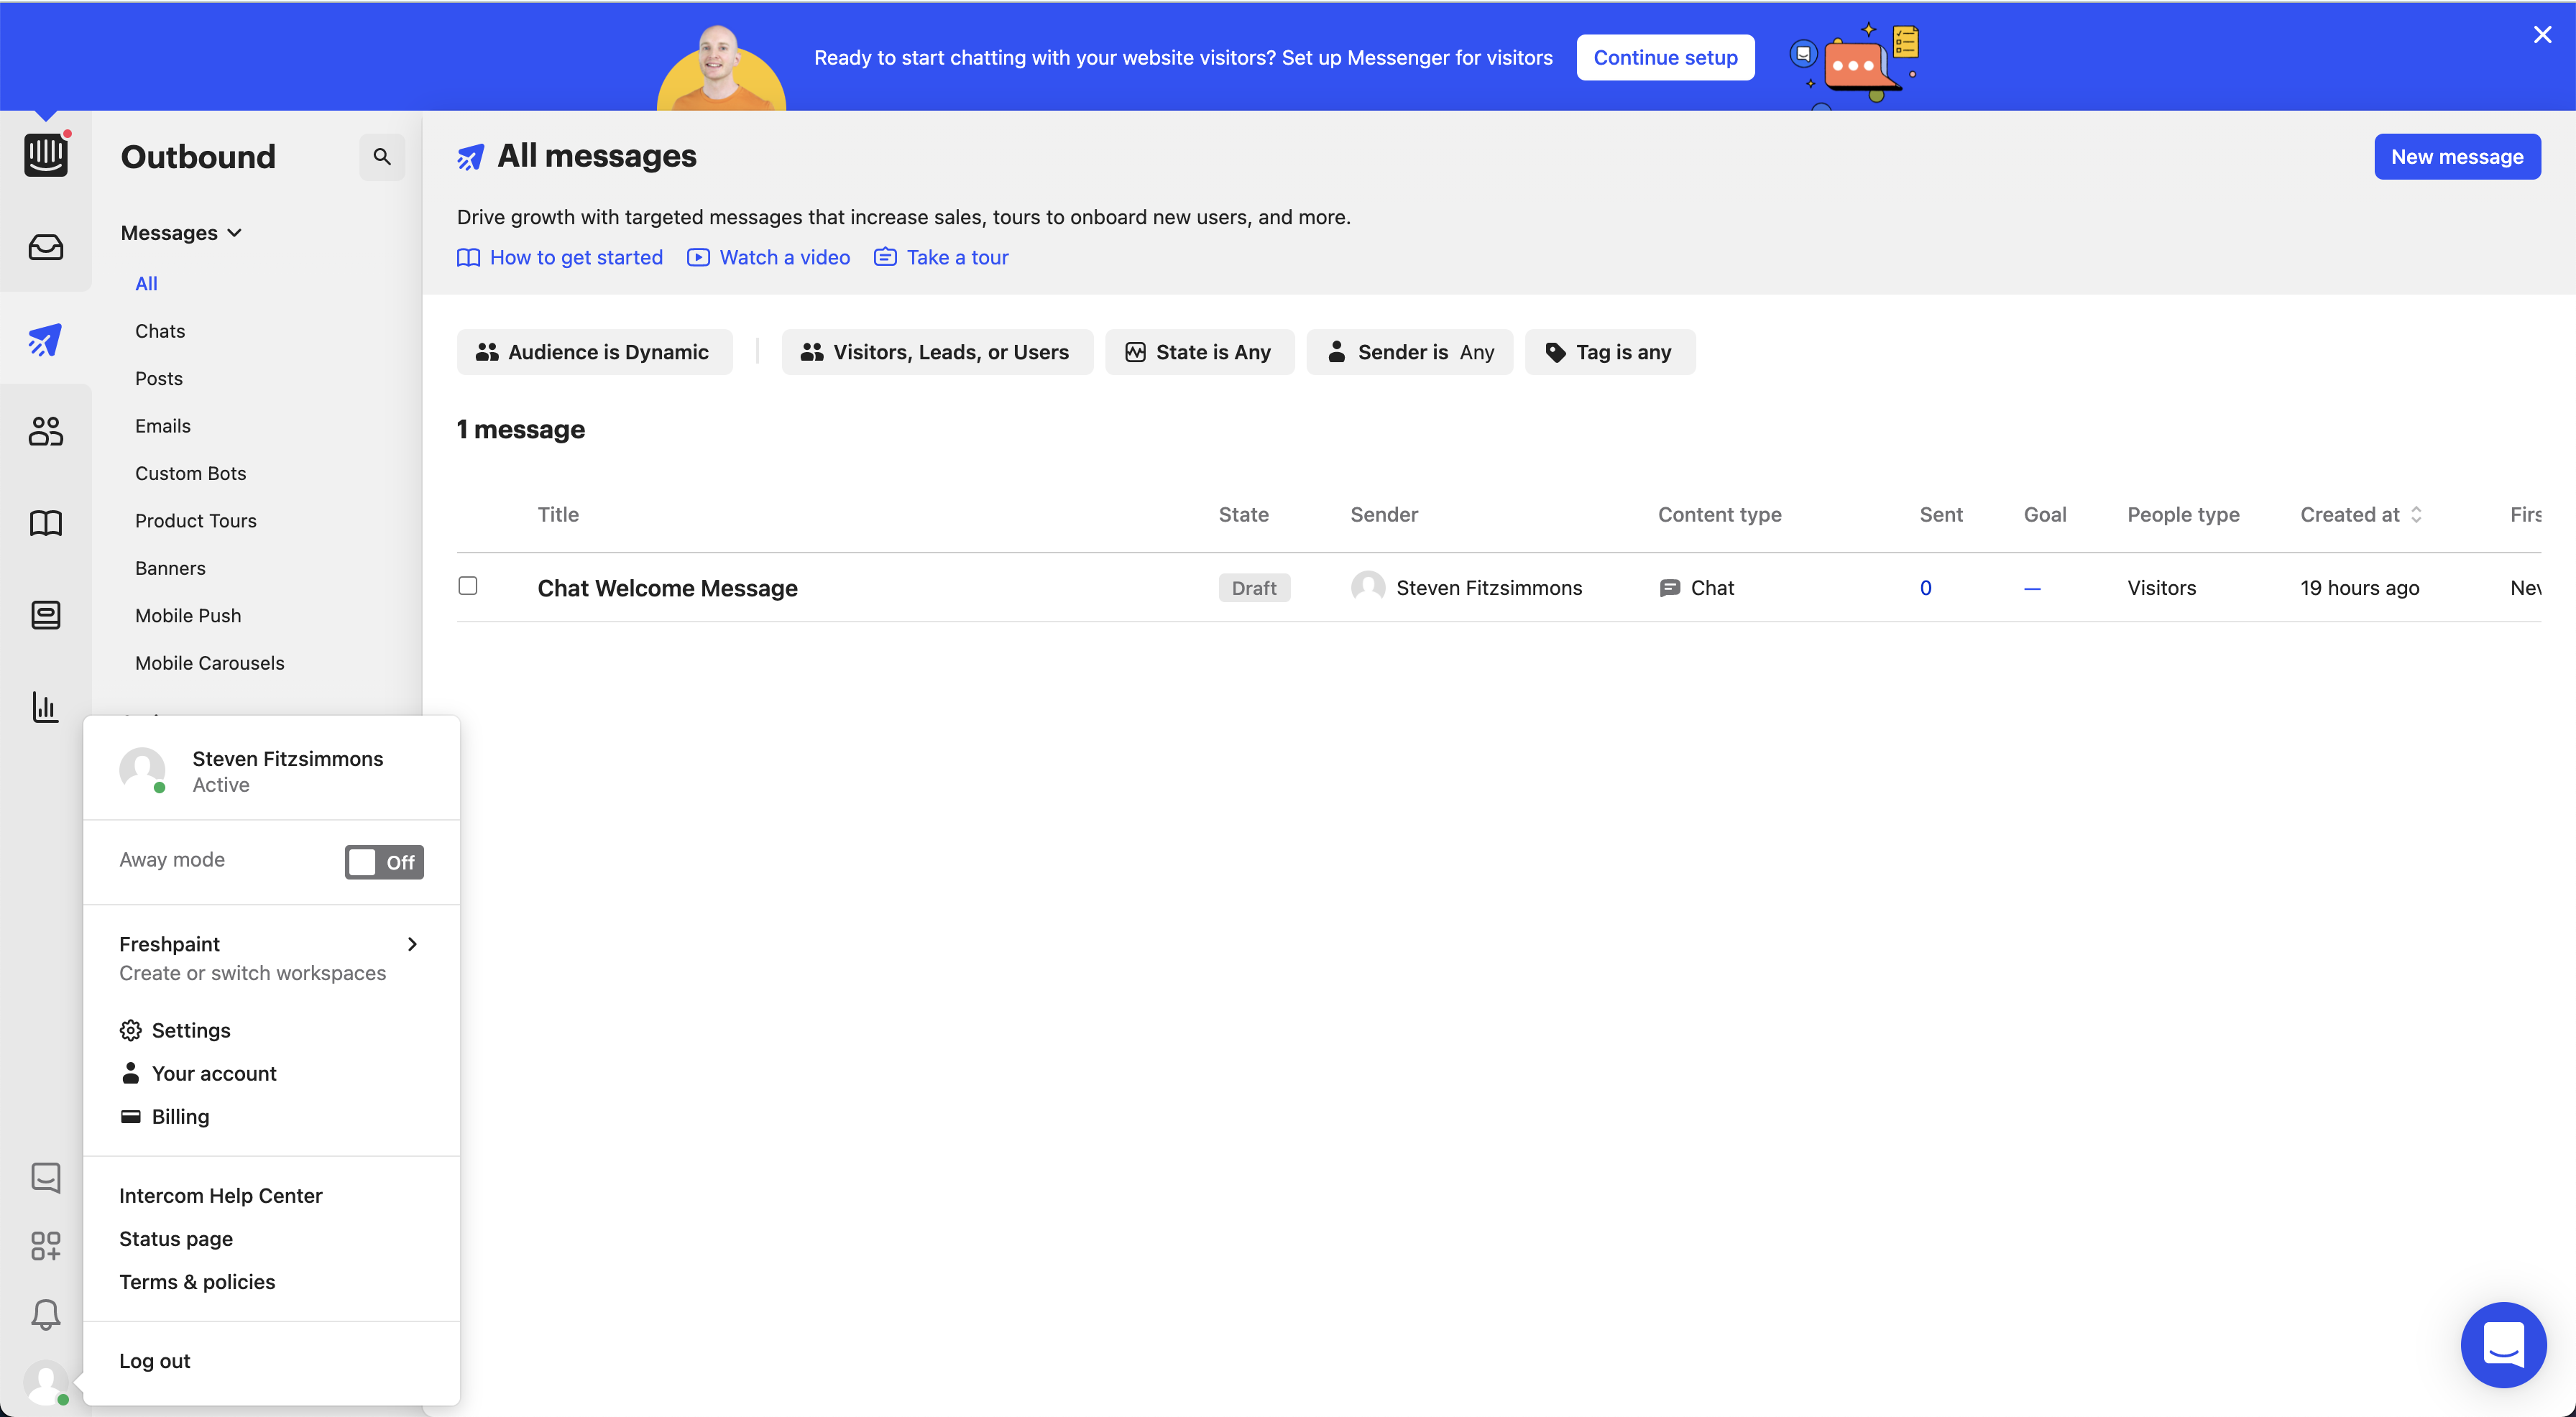Collapse the Messages section chevron
Viewport: 2576px width, 1417px height.
coord(235,233)
